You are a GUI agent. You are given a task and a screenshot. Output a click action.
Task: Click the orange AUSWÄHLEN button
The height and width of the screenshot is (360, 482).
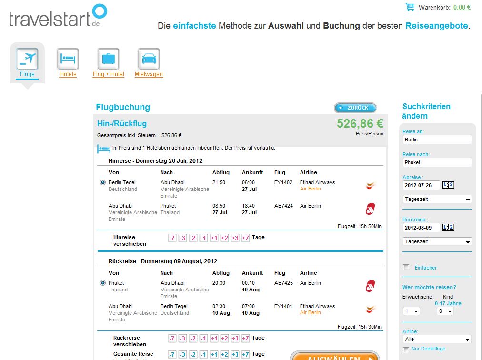[335, 356]
